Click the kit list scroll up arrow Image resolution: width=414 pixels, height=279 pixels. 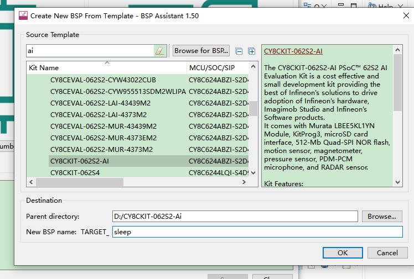253,67
